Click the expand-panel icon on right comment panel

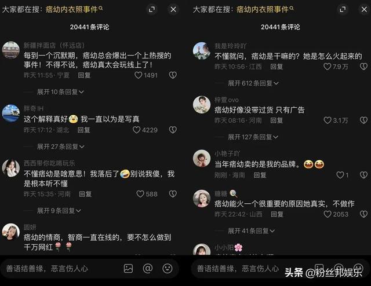coord(343,9)
